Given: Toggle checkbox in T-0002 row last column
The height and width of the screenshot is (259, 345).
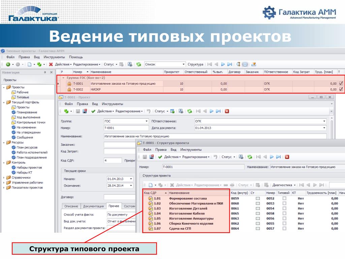Looking at the screenshot, I should pyautogui.click(x=341, y=89).
